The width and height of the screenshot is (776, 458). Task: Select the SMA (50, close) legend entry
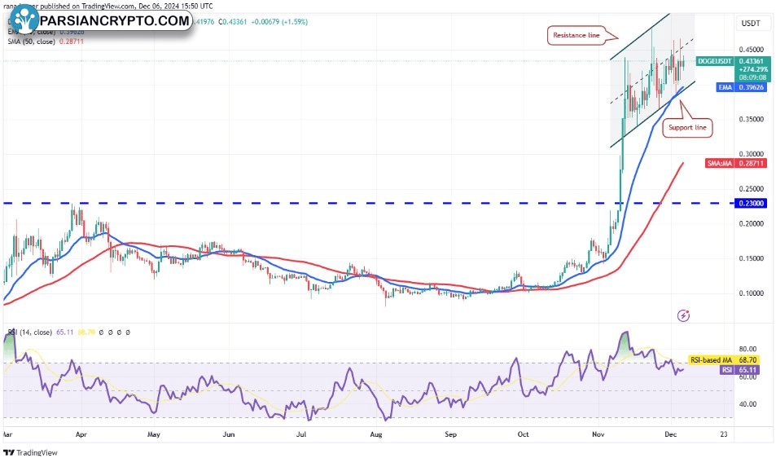(45, 42)
